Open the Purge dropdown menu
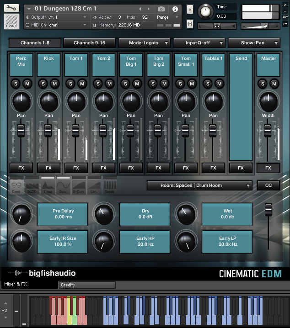290x328 pixels. pos(167,17)
